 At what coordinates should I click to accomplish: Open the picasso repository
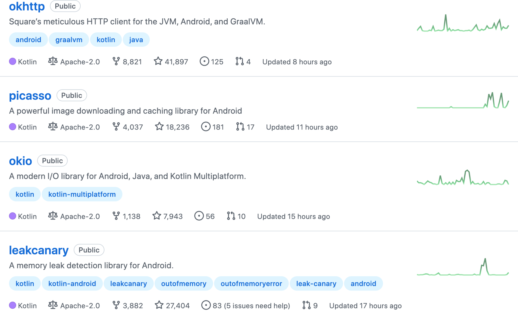(x=30, y=96)
